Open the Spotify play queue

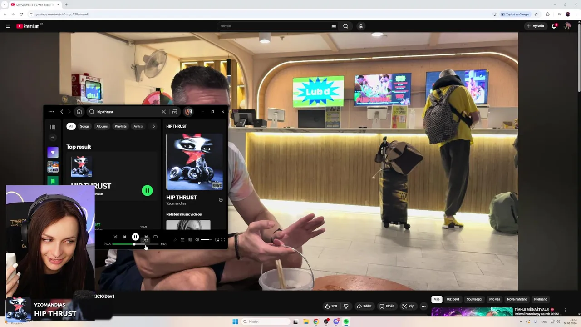coord(182,240)
